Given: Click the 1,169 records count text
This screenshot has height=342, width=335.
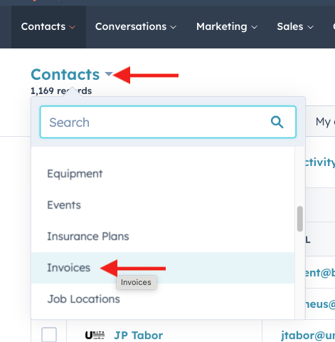Looking at the screenshot, I should pyautogui.click(x=61, y=90).
